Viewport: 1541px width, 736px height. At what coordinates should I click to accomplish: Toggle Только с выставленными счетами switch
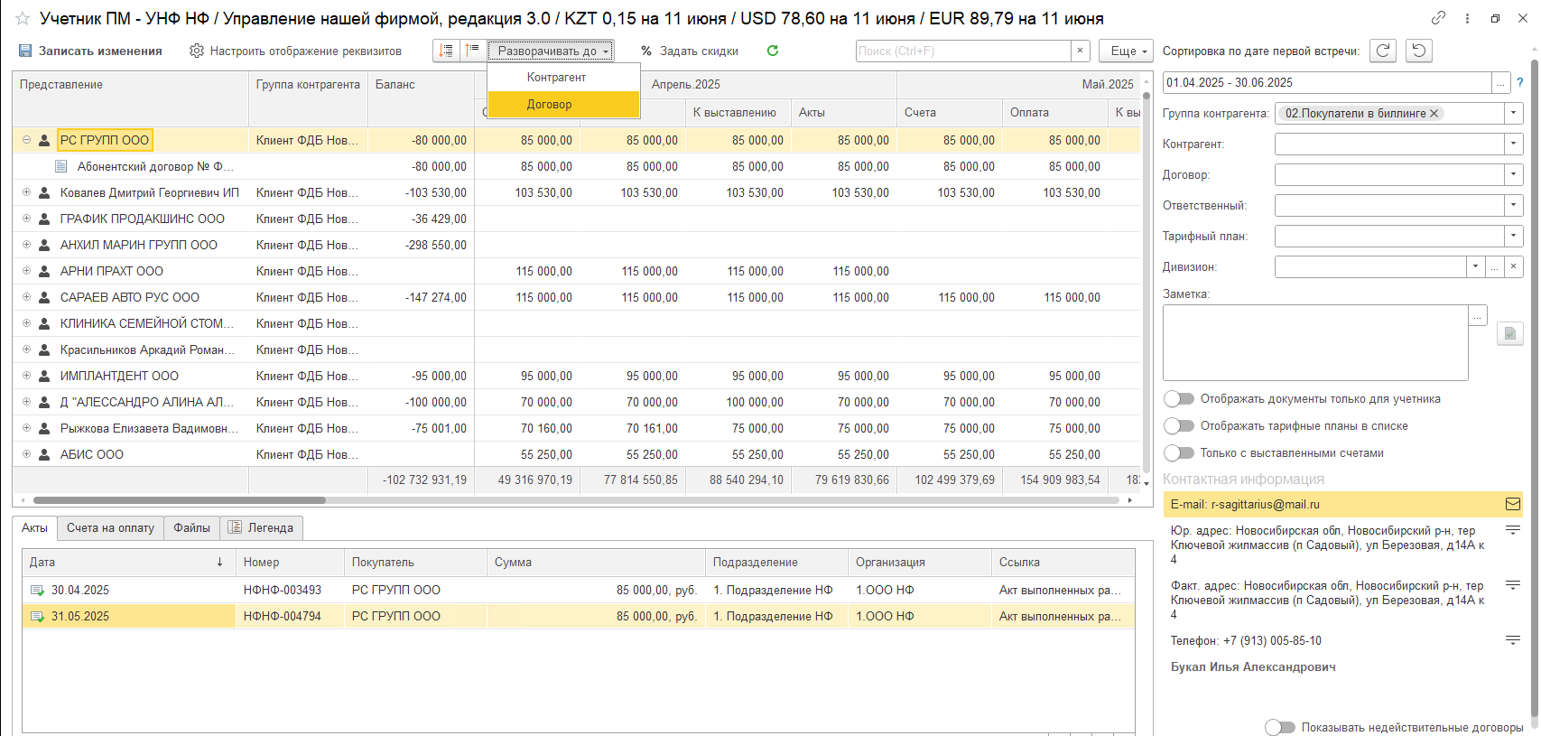pos(1179,453)
